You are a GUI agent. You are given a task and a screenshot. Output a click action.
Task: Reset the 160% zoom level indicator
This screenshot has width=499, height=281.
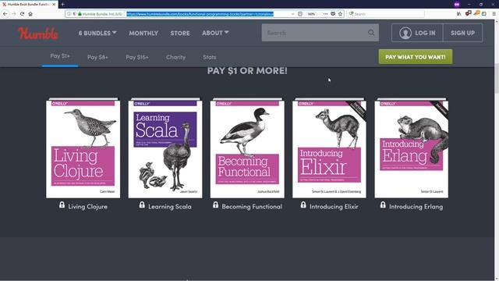[311, 14]
